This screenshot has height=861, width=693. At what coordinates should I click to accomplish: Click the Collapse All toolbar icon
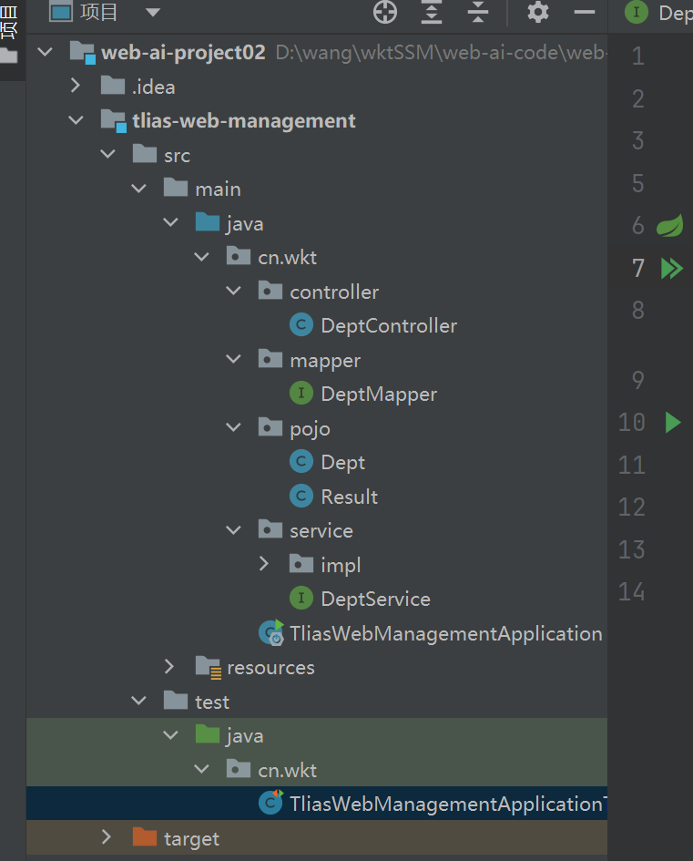pos(477,12)
